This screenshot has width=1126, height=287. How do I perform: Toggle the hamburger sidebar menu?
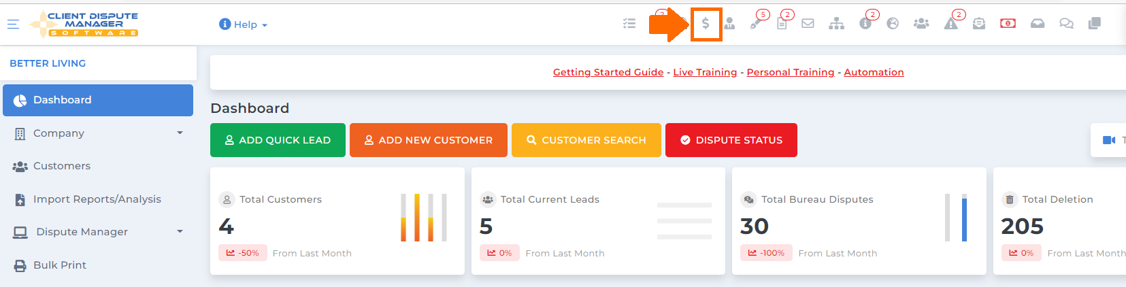13,24
